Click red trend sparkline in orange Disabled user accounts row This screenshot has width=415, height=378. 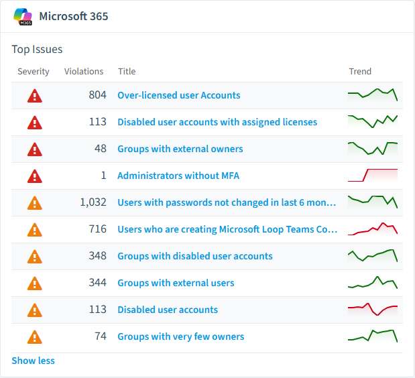click(x=373, y=309)
